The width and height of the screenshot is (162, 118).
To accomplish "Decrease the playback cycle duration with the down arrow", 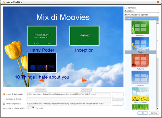I will point(33,109).
